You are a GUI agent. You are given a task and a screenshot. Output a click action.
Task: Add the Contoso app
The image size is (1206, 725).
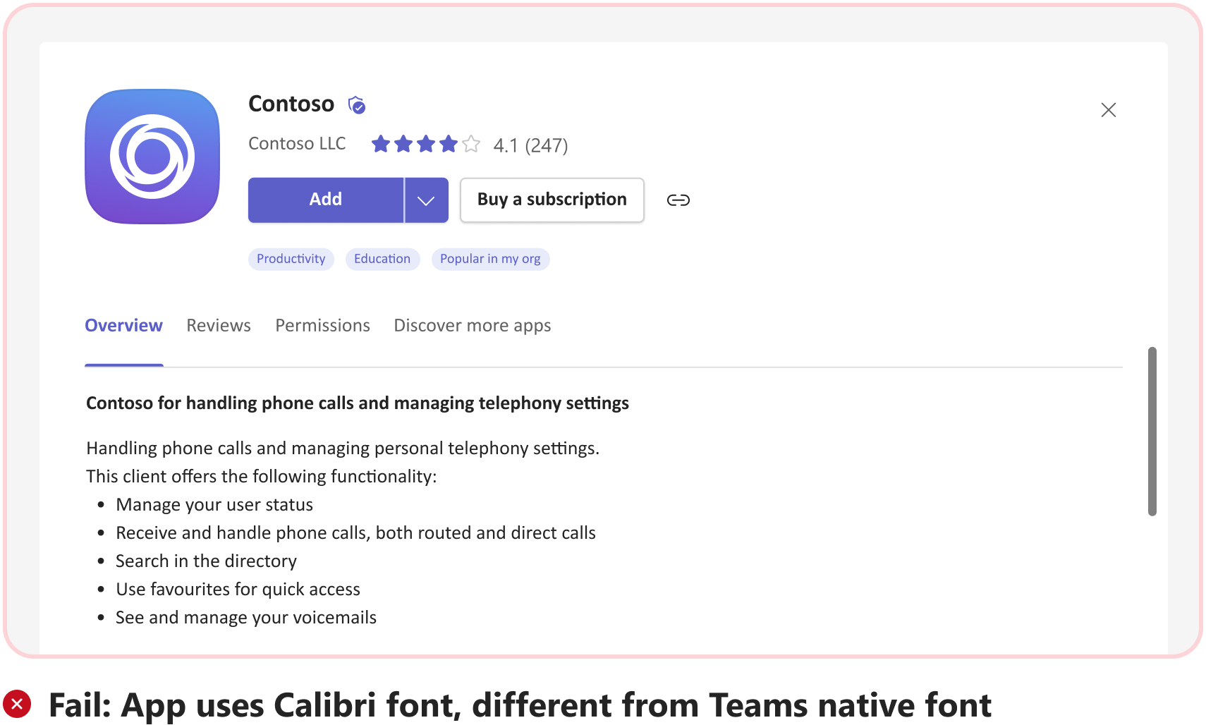pyautogui.click(x=326, y=200)
